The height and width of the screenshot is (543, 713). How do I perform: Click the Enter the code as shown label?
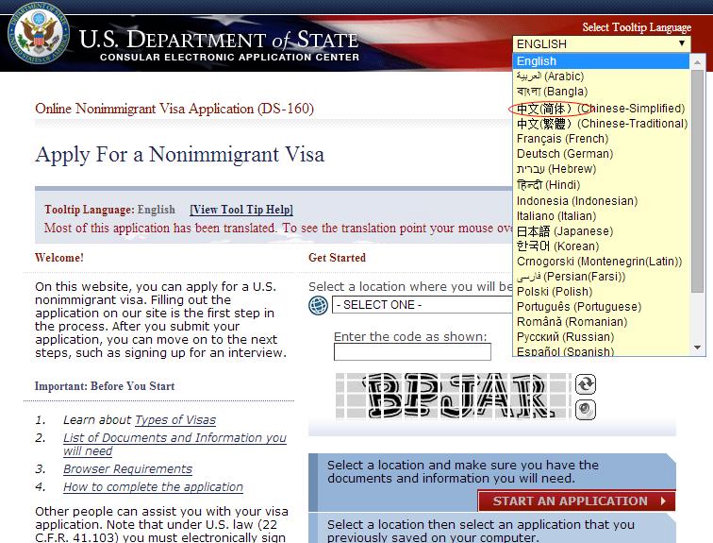click(410, 336)
